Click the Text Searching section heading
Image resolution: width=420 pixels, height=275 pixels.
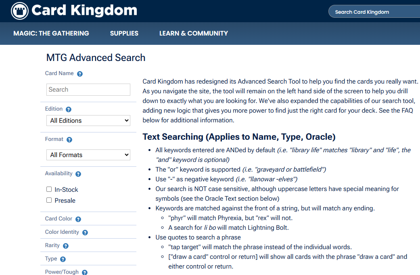tap(239, 137)
